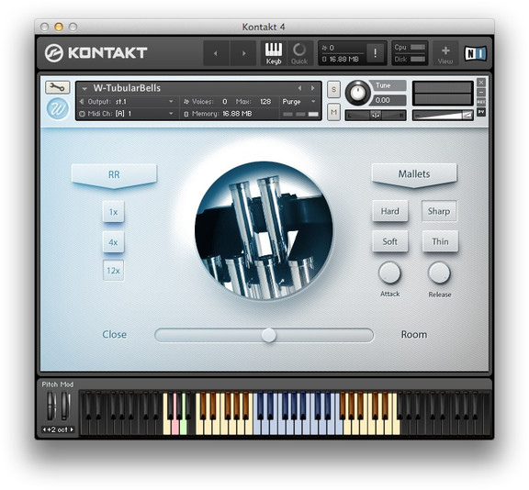Click the green keyswitch key on keyboard
Viewport: 529px width, 490px height.
click(183, 427)
